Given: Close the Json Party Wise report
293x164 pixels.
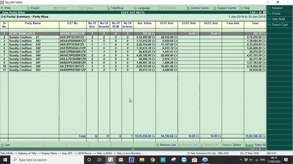Looking at the screenshot, I should pyautogui.click(x=264, y=12).
